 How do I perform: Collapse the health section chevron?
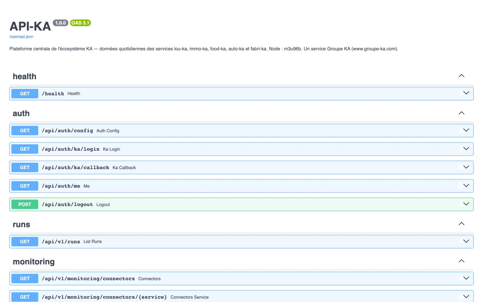click(x=461, y=76)
